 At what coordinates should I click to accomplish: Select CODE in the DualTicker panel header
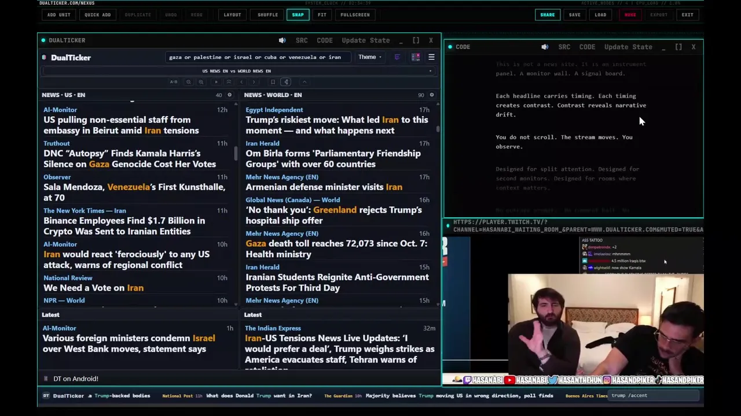pos(325,40)
